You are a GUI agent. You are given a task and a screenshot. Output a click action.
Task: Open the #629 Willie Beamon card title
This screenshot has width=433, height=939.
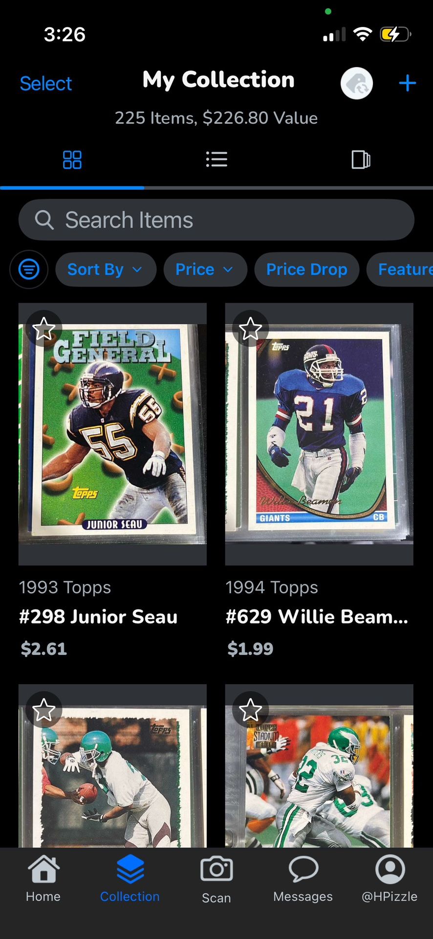click(x=317, y=617)
